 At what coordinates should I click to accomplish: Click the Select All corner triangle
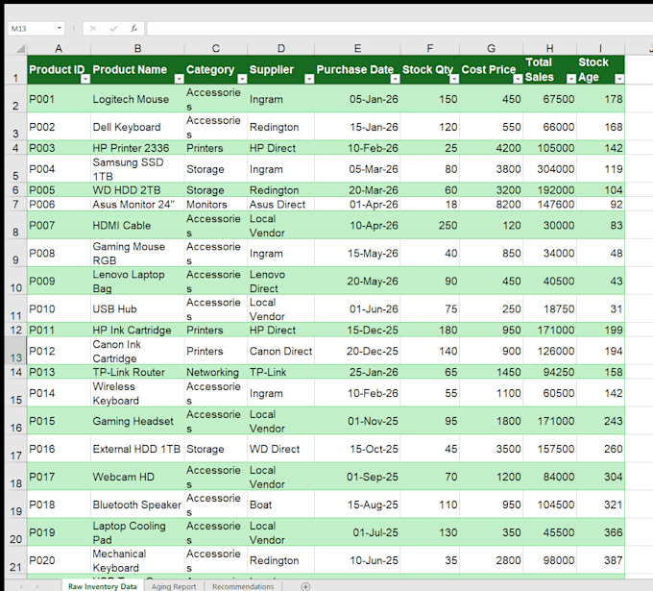click(19, 49)
